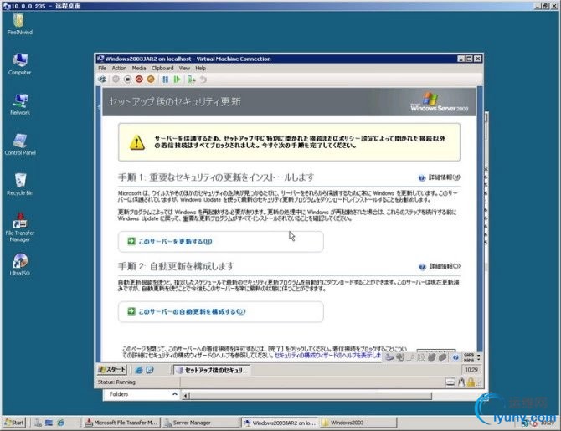
Task: Open 詳細情報 help for step 1
Action: click(x=439, y=177)
